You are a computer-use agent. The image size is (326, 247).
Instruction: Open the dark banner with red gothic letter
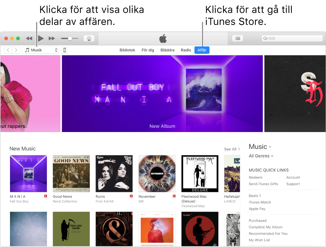coord(295,94)
